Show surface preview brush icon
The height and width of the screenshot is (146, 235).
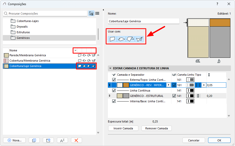tap(219, 61)
